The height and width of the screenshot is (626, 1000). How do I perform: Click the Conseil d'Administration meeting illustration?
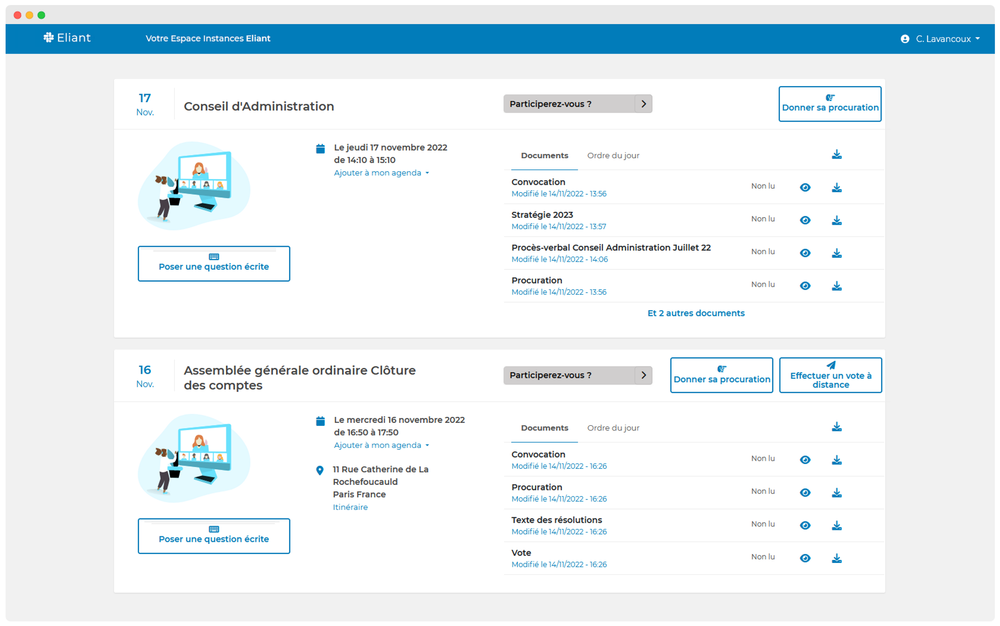pyautogui.click(x=194, y=186)
